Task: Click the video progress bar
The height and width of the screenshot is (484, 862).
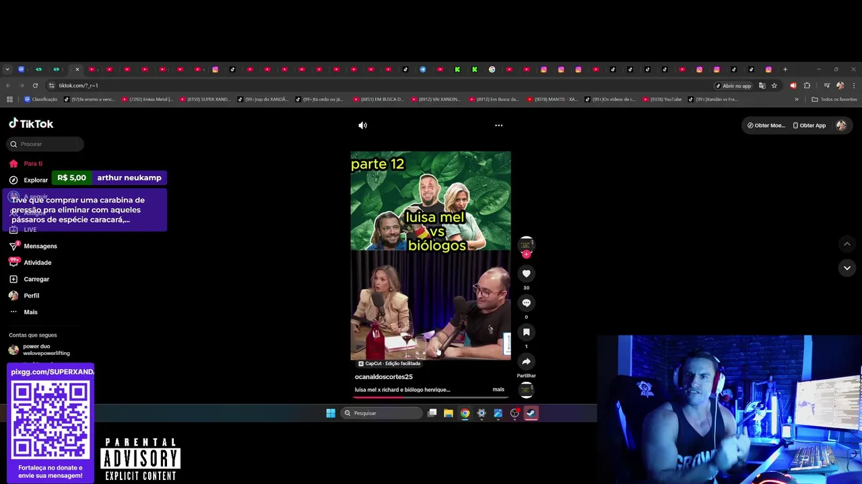Action: (430, 397)
